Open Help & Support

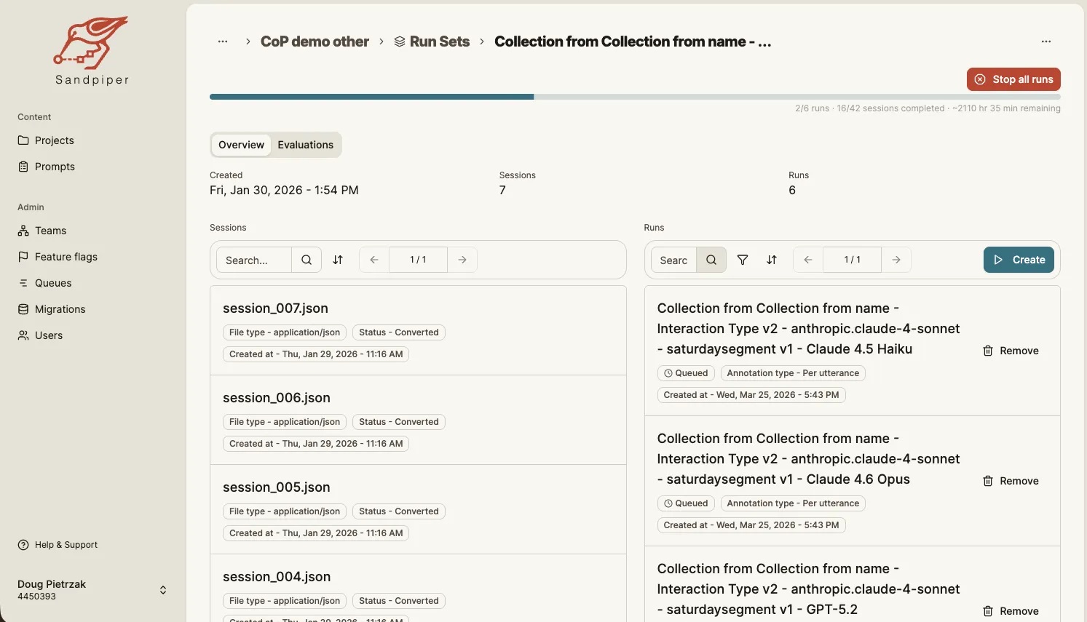[58, 545]
